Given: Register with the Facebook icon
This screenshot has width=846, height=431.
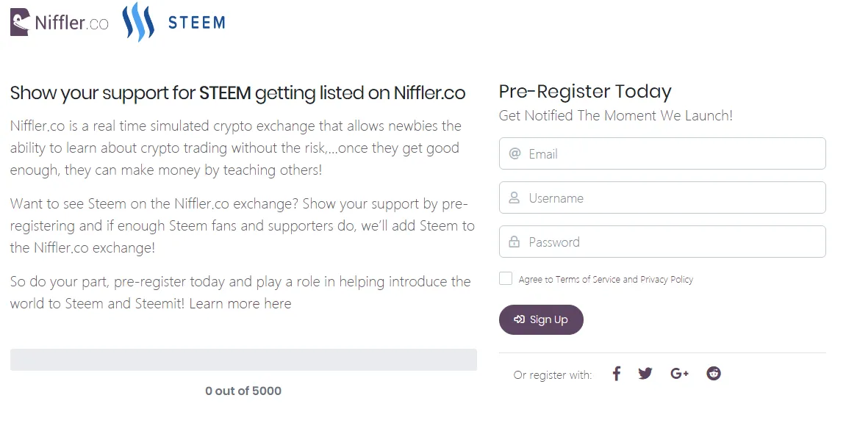Looking at the screenshot, I should [616, 373].
